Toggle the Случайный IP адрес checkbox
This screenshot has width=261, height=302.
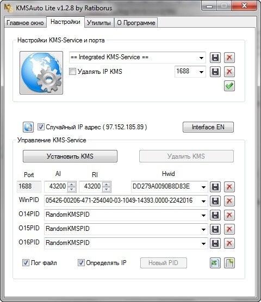coord(41,127)
